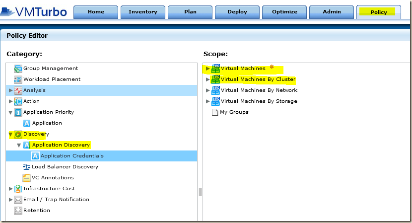The width and height of the screenshot is (412, 223).
Task: Select the Retention label
Action: [37, 211]
